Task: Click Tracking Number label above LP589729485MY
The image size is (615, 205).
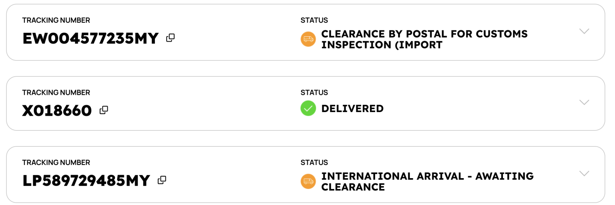Action: pyautogui.click(x=56, y=163)
